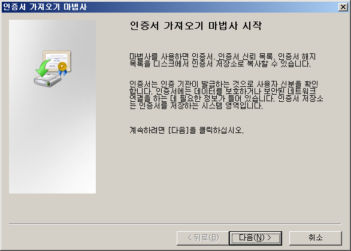Click the 인증서 가져오기 마법사 시작 heading
Screen dimensions: 351x251
(196, 26)
